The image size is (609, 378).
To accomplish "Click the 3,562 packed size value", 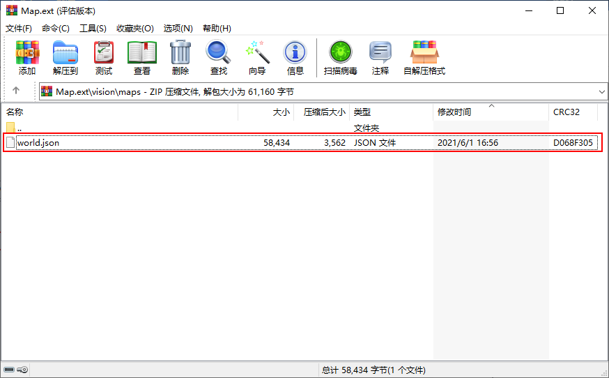I will tap(334, 143).
